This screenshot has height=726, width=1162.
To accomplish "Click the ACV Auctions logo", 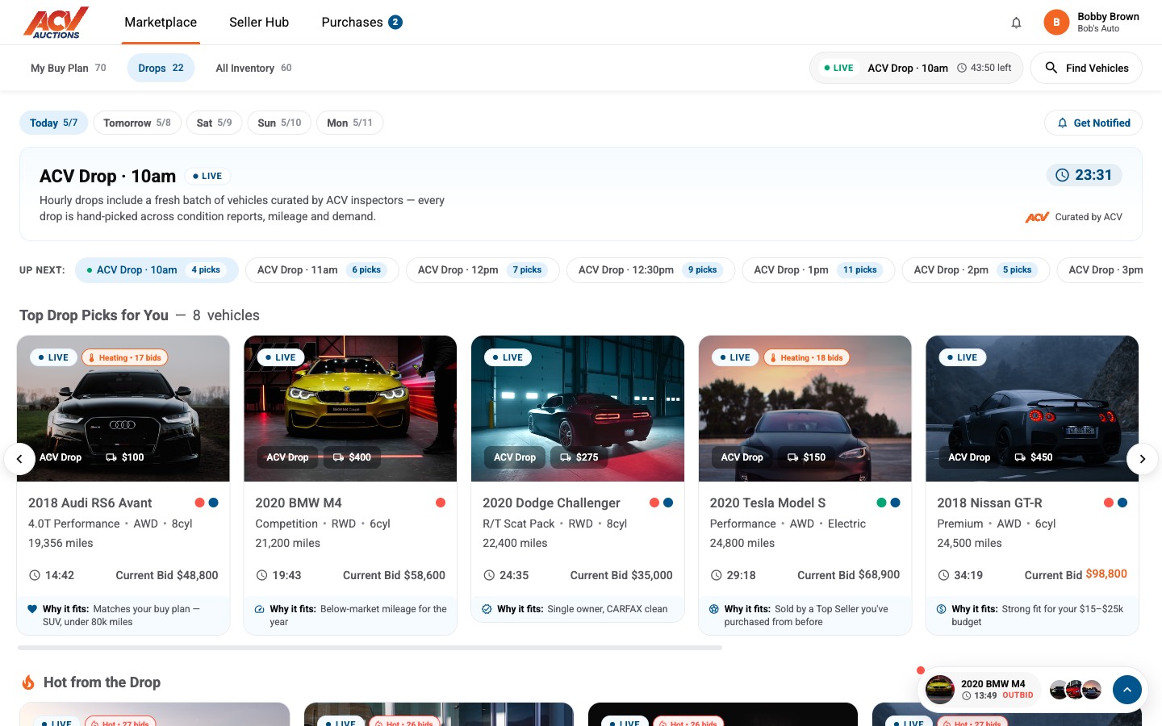I will [56, 23].
